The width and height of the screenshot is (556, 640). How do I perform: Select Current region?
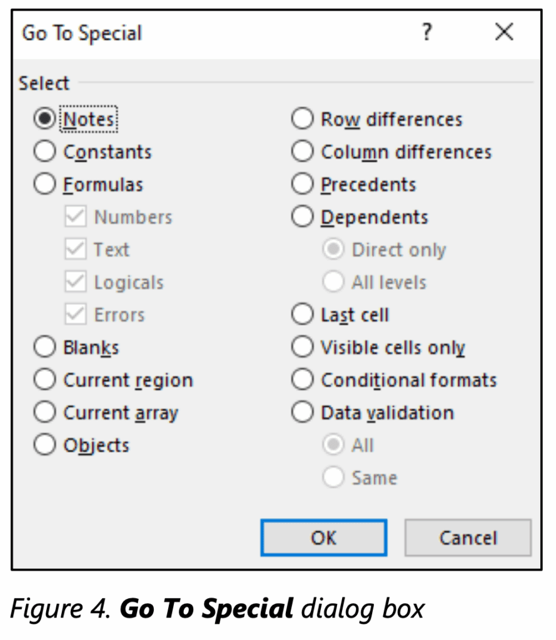pos(44,379)
